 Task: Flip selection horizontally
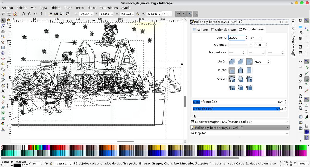coord(35,14)
